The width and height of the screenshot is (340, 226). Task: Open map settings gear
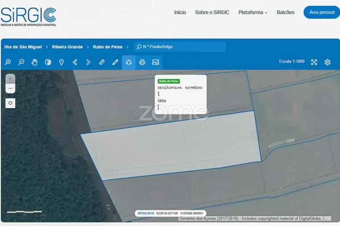pos(328,62)
